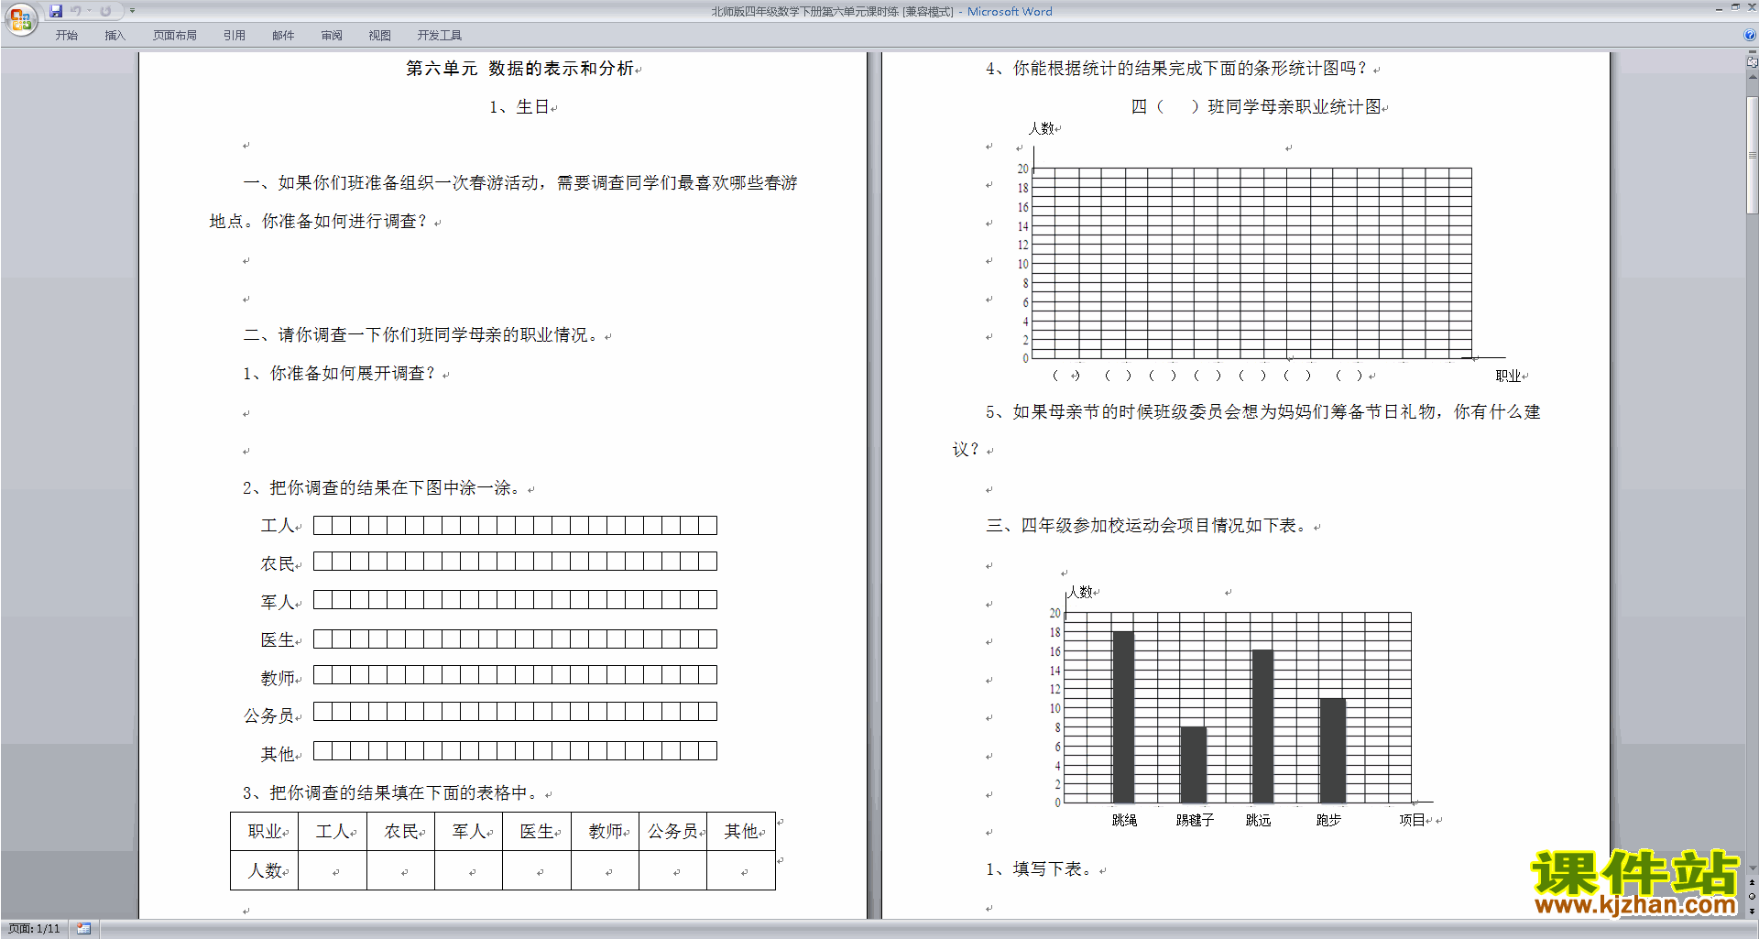
Task: Click the page count 页面: 1/11 indicator
Action: 34,929
